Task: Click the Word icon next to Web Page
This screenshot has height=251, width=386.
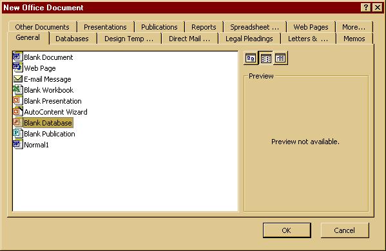Action: click(x=18, y=68)
